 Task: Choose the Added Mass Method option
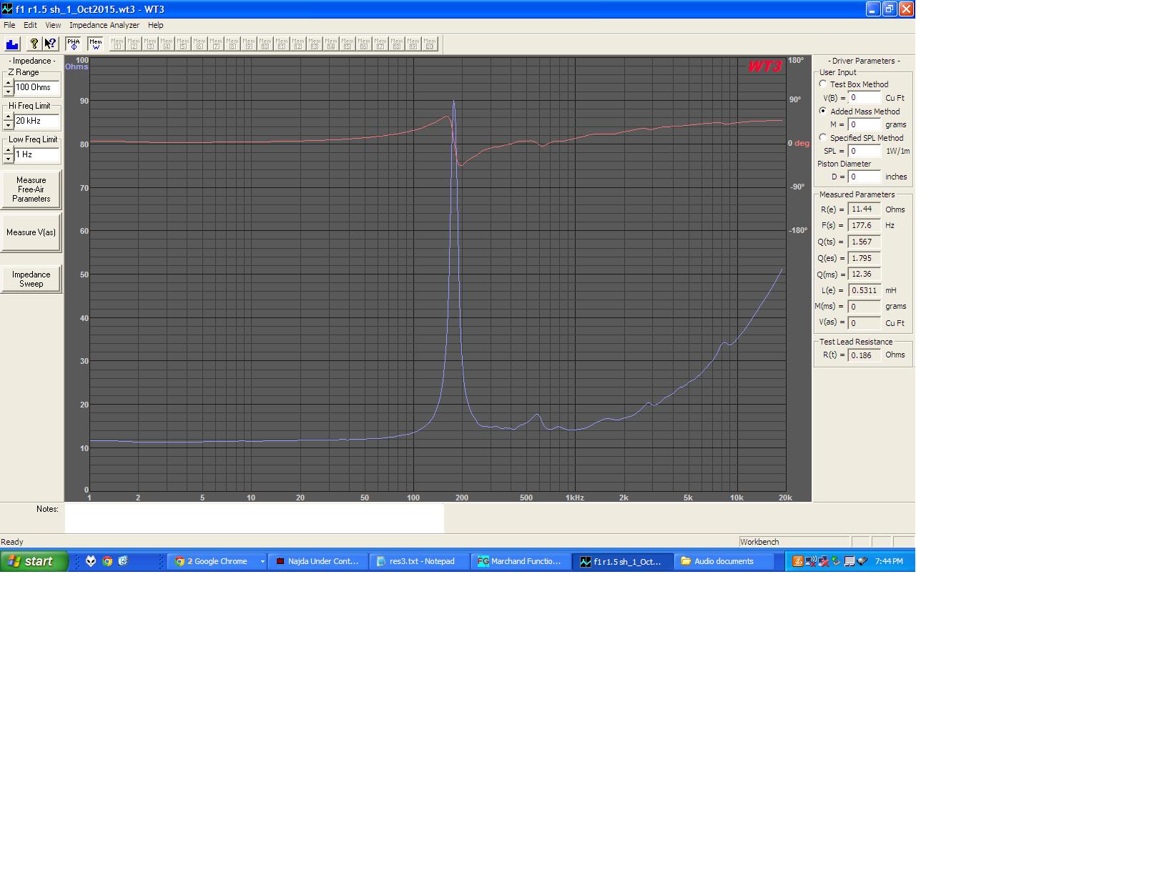(x=823, y=111)
